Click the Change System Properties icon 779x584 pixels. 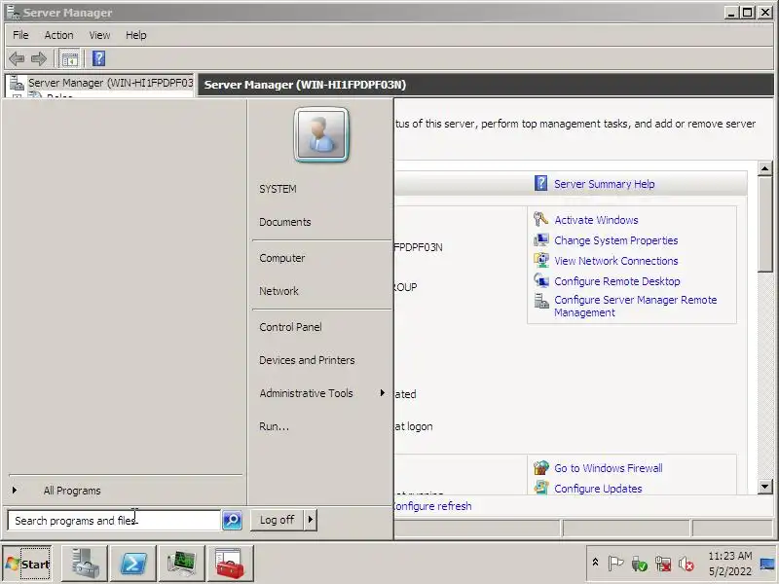[540, 239]
